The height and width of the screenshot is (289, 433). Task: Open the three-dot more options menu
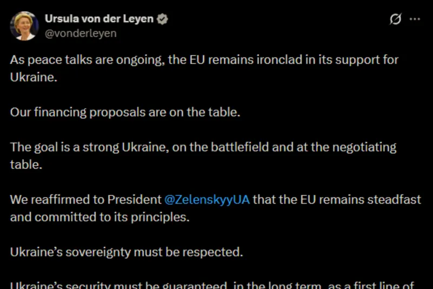[415, 19]
